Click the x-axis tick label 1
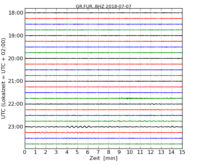 pyautogui.click(x=35, y=152)
